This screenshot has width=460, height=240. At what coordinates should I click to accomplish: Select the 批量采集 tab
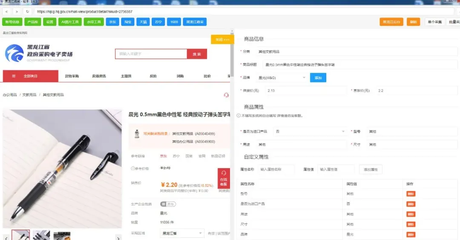(x=453, y=22)
